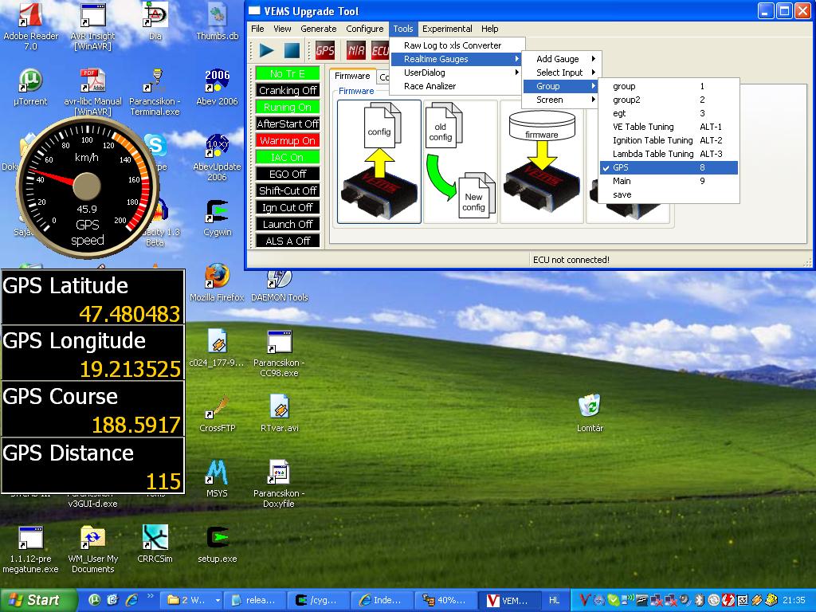The height and width of the screenshot is (612, 816).
Task: Open the MSYS desktop shortcut
Action: [217, 479]
